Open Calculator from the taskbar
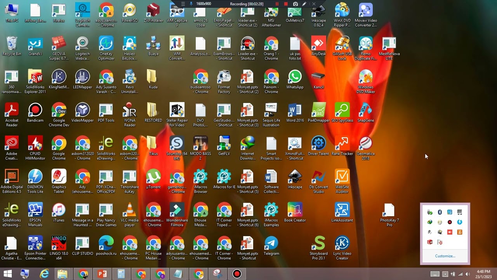The image size is (497, 280). 121,274
